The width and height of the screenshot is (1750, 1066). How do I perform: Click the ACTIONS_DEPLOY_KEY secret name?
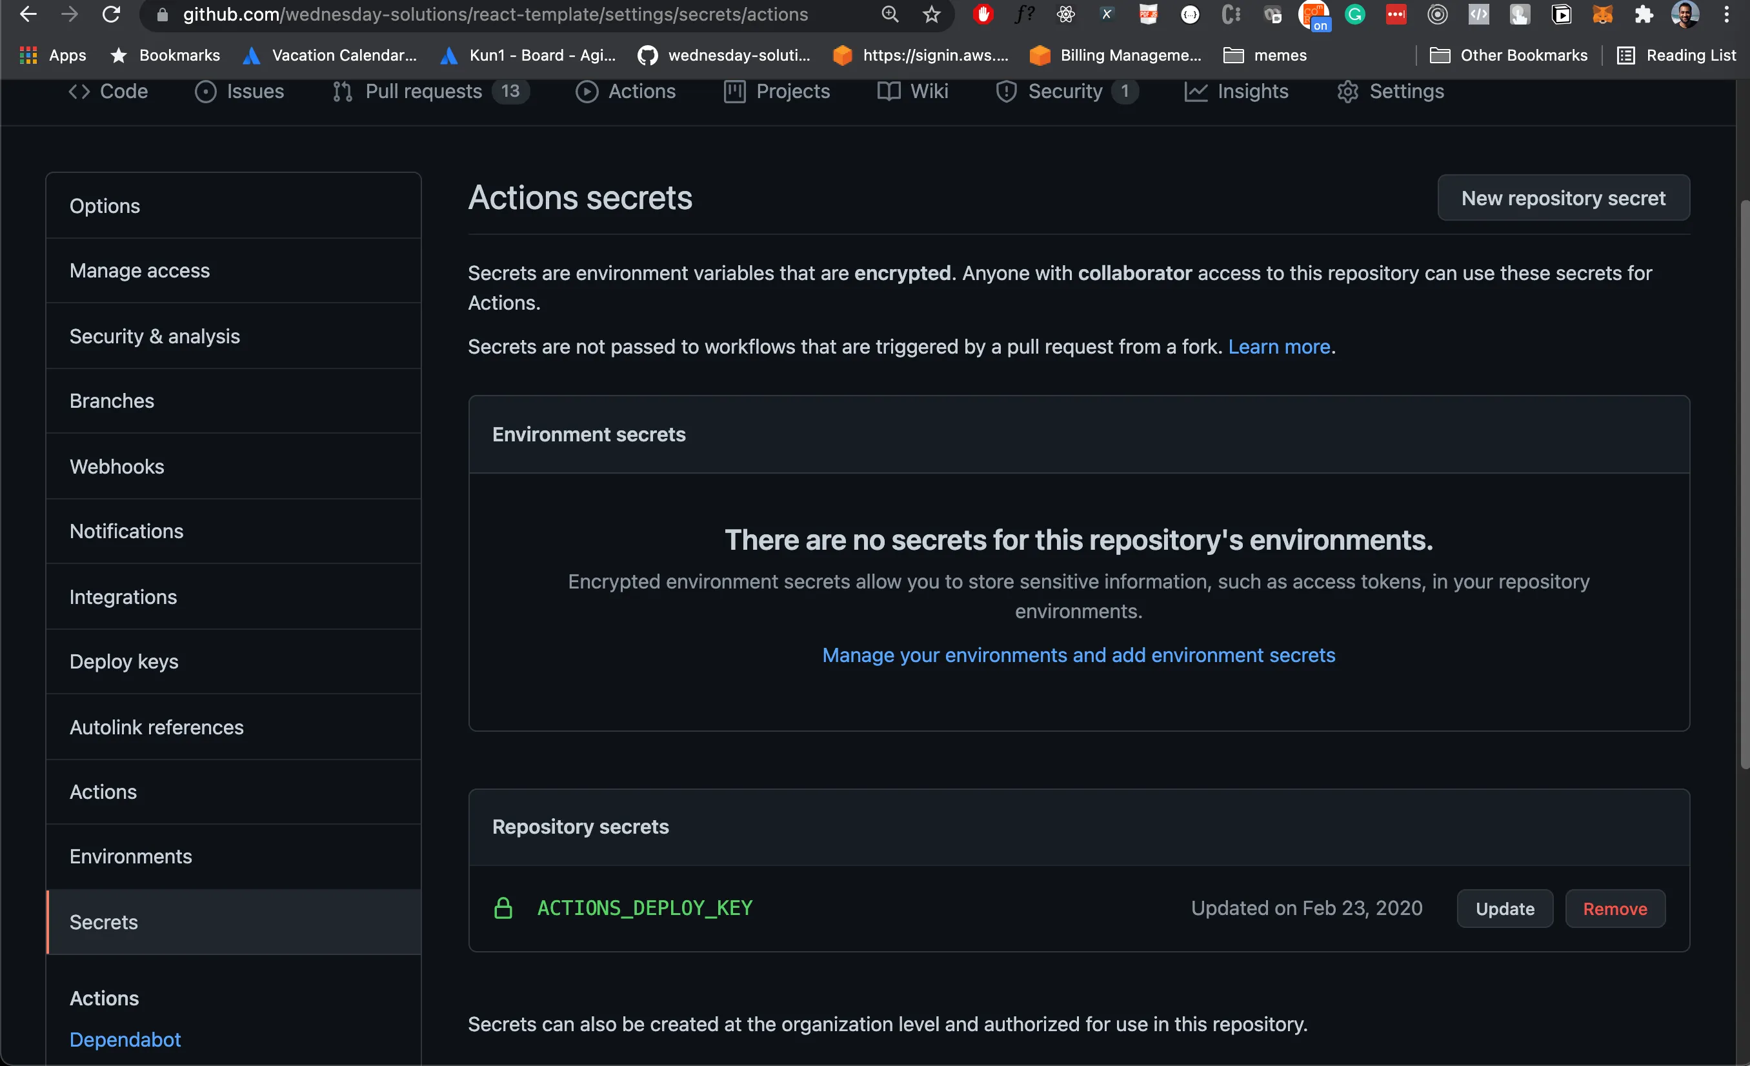tap(645, 908)
